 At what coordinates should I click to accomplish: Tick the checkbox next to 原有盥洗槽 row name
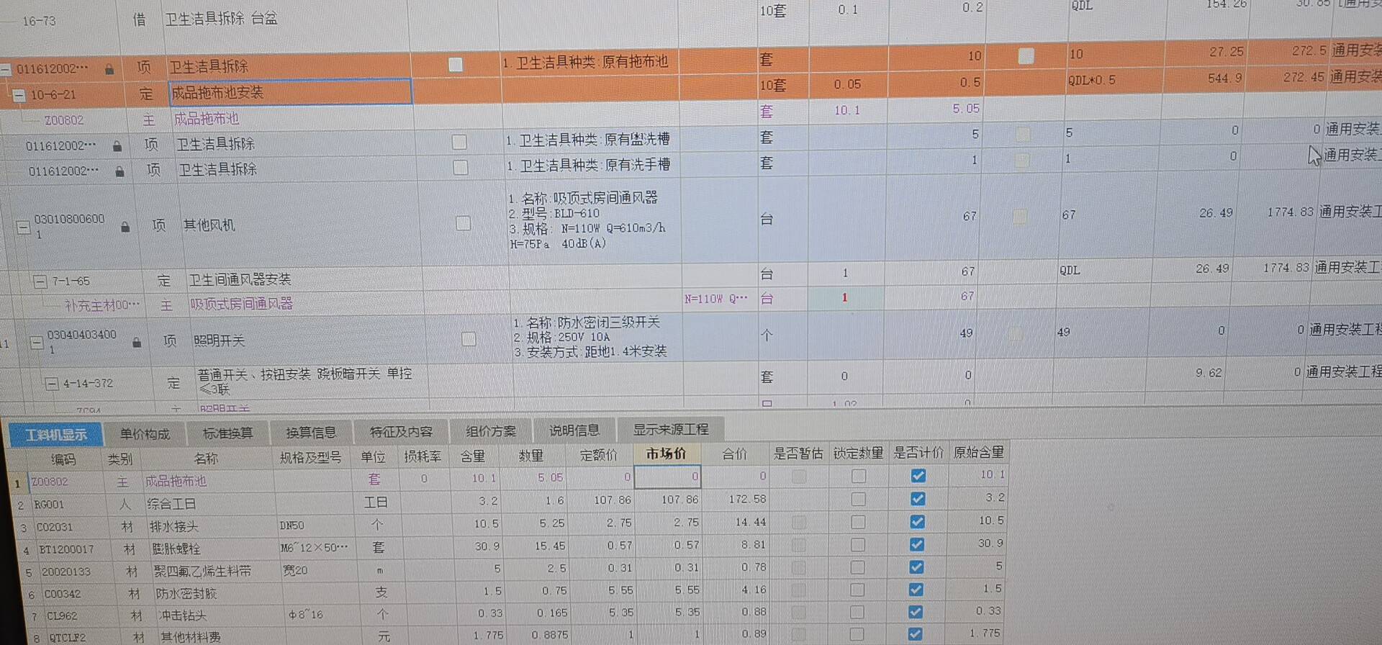point(459,142)
